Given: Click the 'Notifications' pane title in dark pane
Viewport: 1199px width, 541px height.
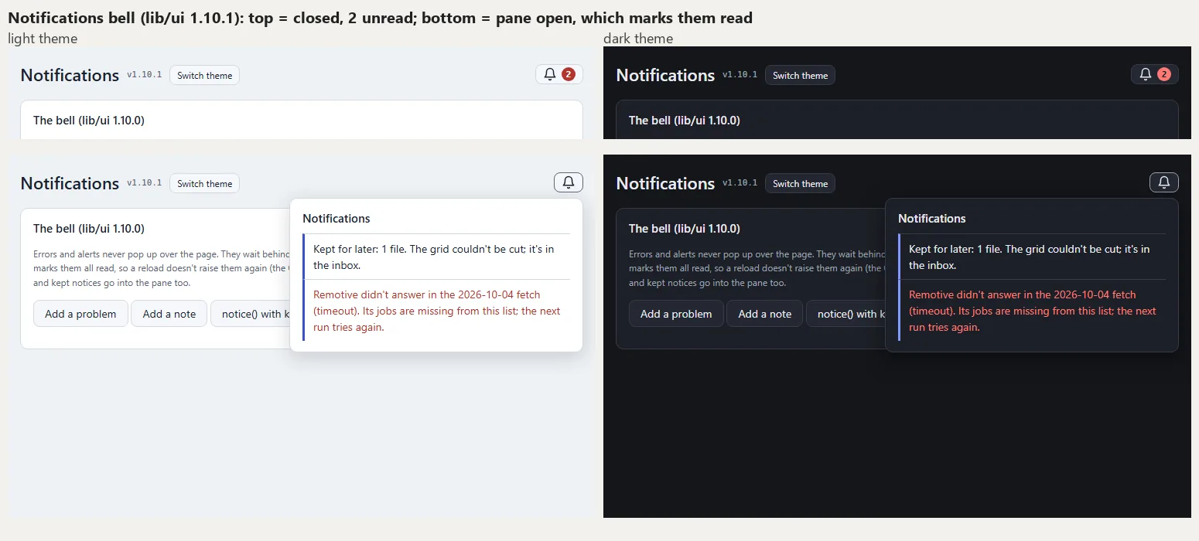Looking at the screenshot, I should 932,219.
